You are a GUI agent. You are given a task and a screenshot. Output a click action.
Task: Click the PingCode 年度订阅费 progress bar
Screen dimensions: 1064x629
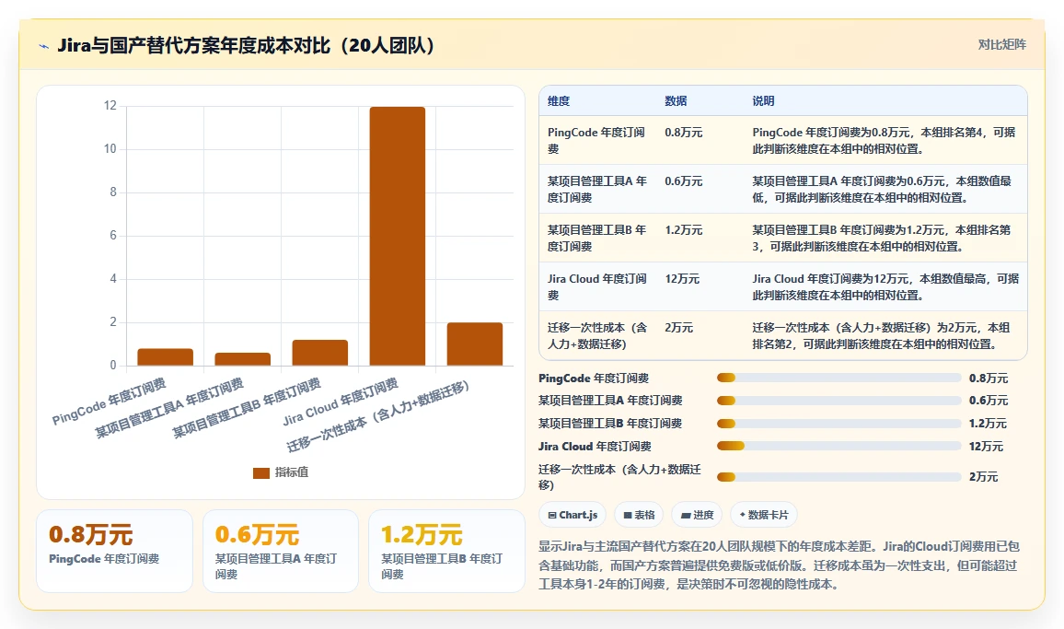click(838, 379)
